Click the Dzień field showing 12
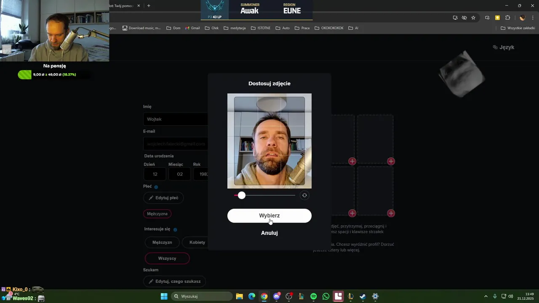This screenshot has height=303, width=539. pos(155,174)
